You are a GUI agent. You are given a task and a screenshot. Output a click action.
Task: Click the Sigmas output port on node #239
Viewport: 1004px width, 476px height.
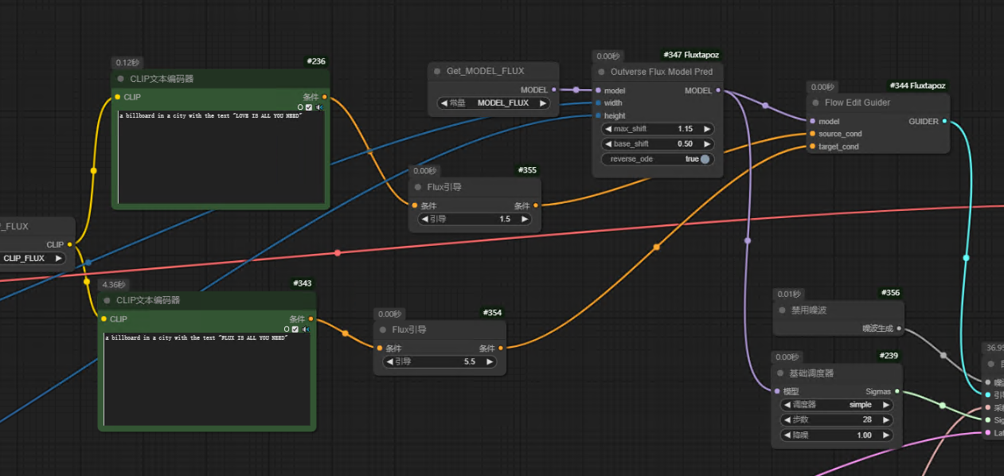tap(897, 392)
